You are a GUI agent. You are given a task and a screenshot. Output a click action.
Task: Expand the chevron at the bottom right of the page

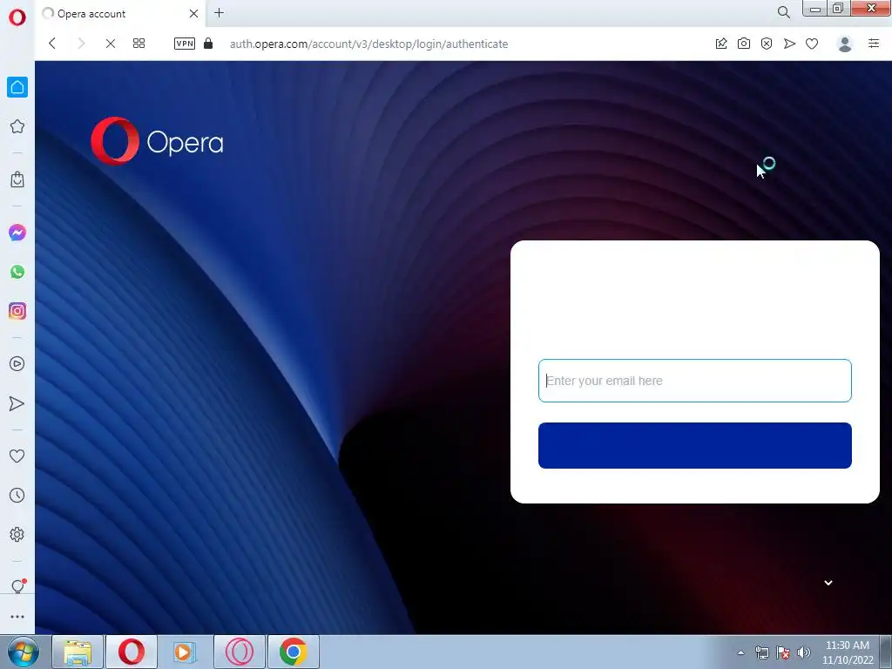(x=828, y=583)
